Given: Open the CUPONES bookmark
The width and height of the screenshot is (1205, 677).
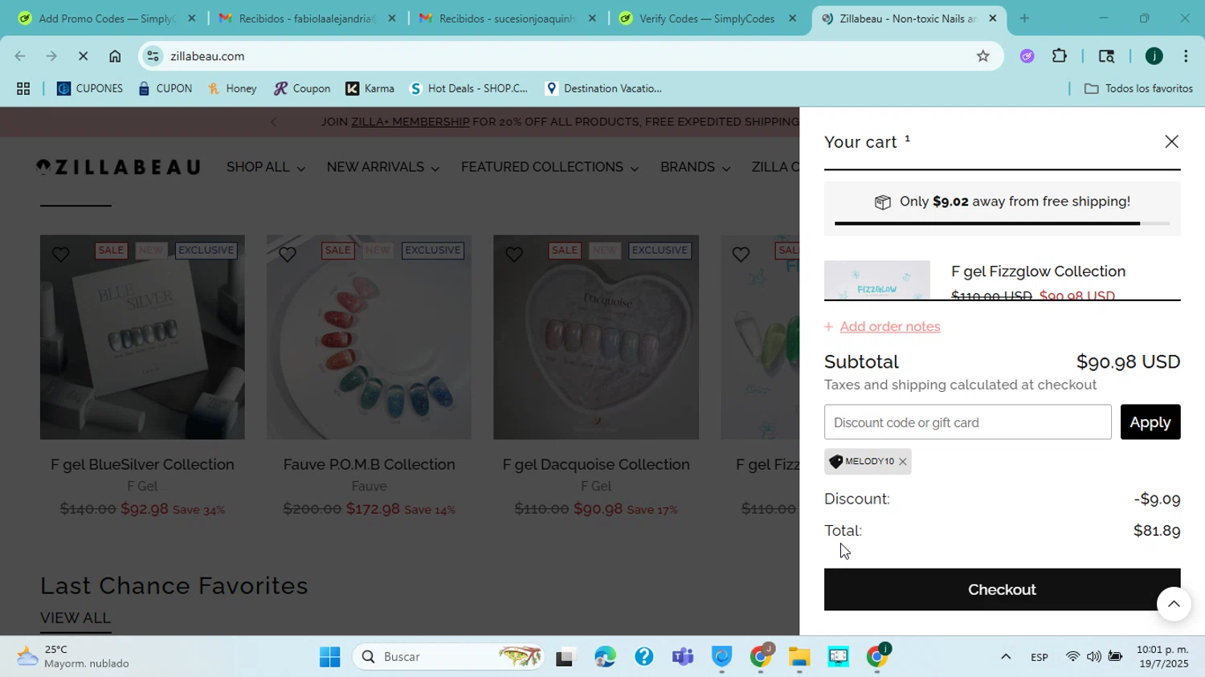Looking at the screenshot, I should pos(90,88).
